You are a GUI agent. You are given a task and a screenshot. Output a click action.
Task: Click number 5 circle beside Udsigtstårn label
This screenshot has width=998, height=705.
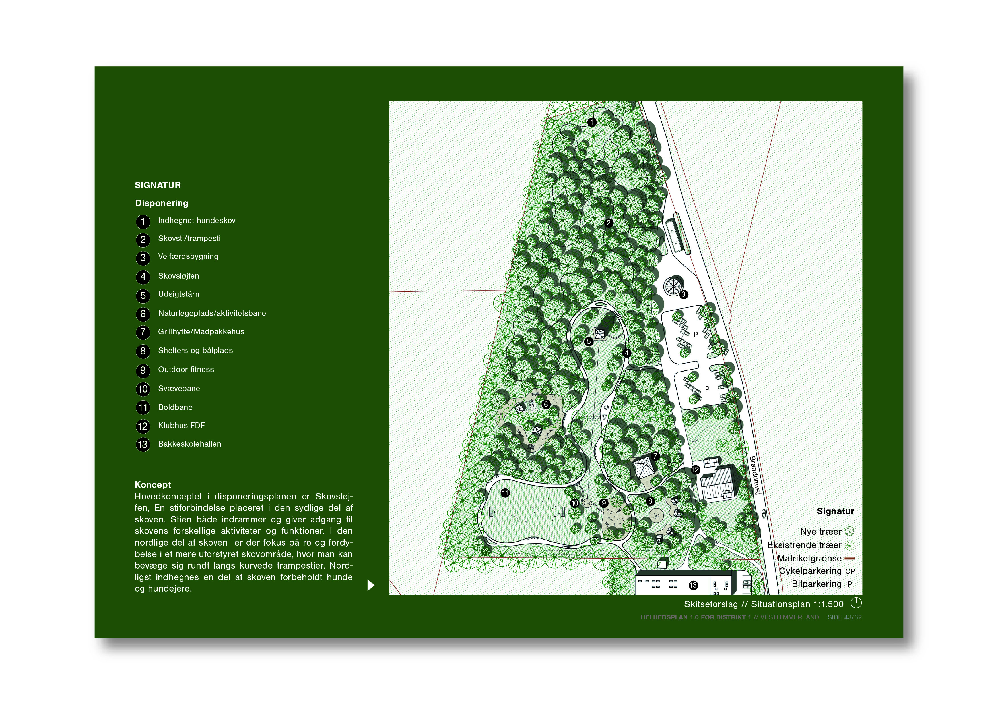point(143,296)
